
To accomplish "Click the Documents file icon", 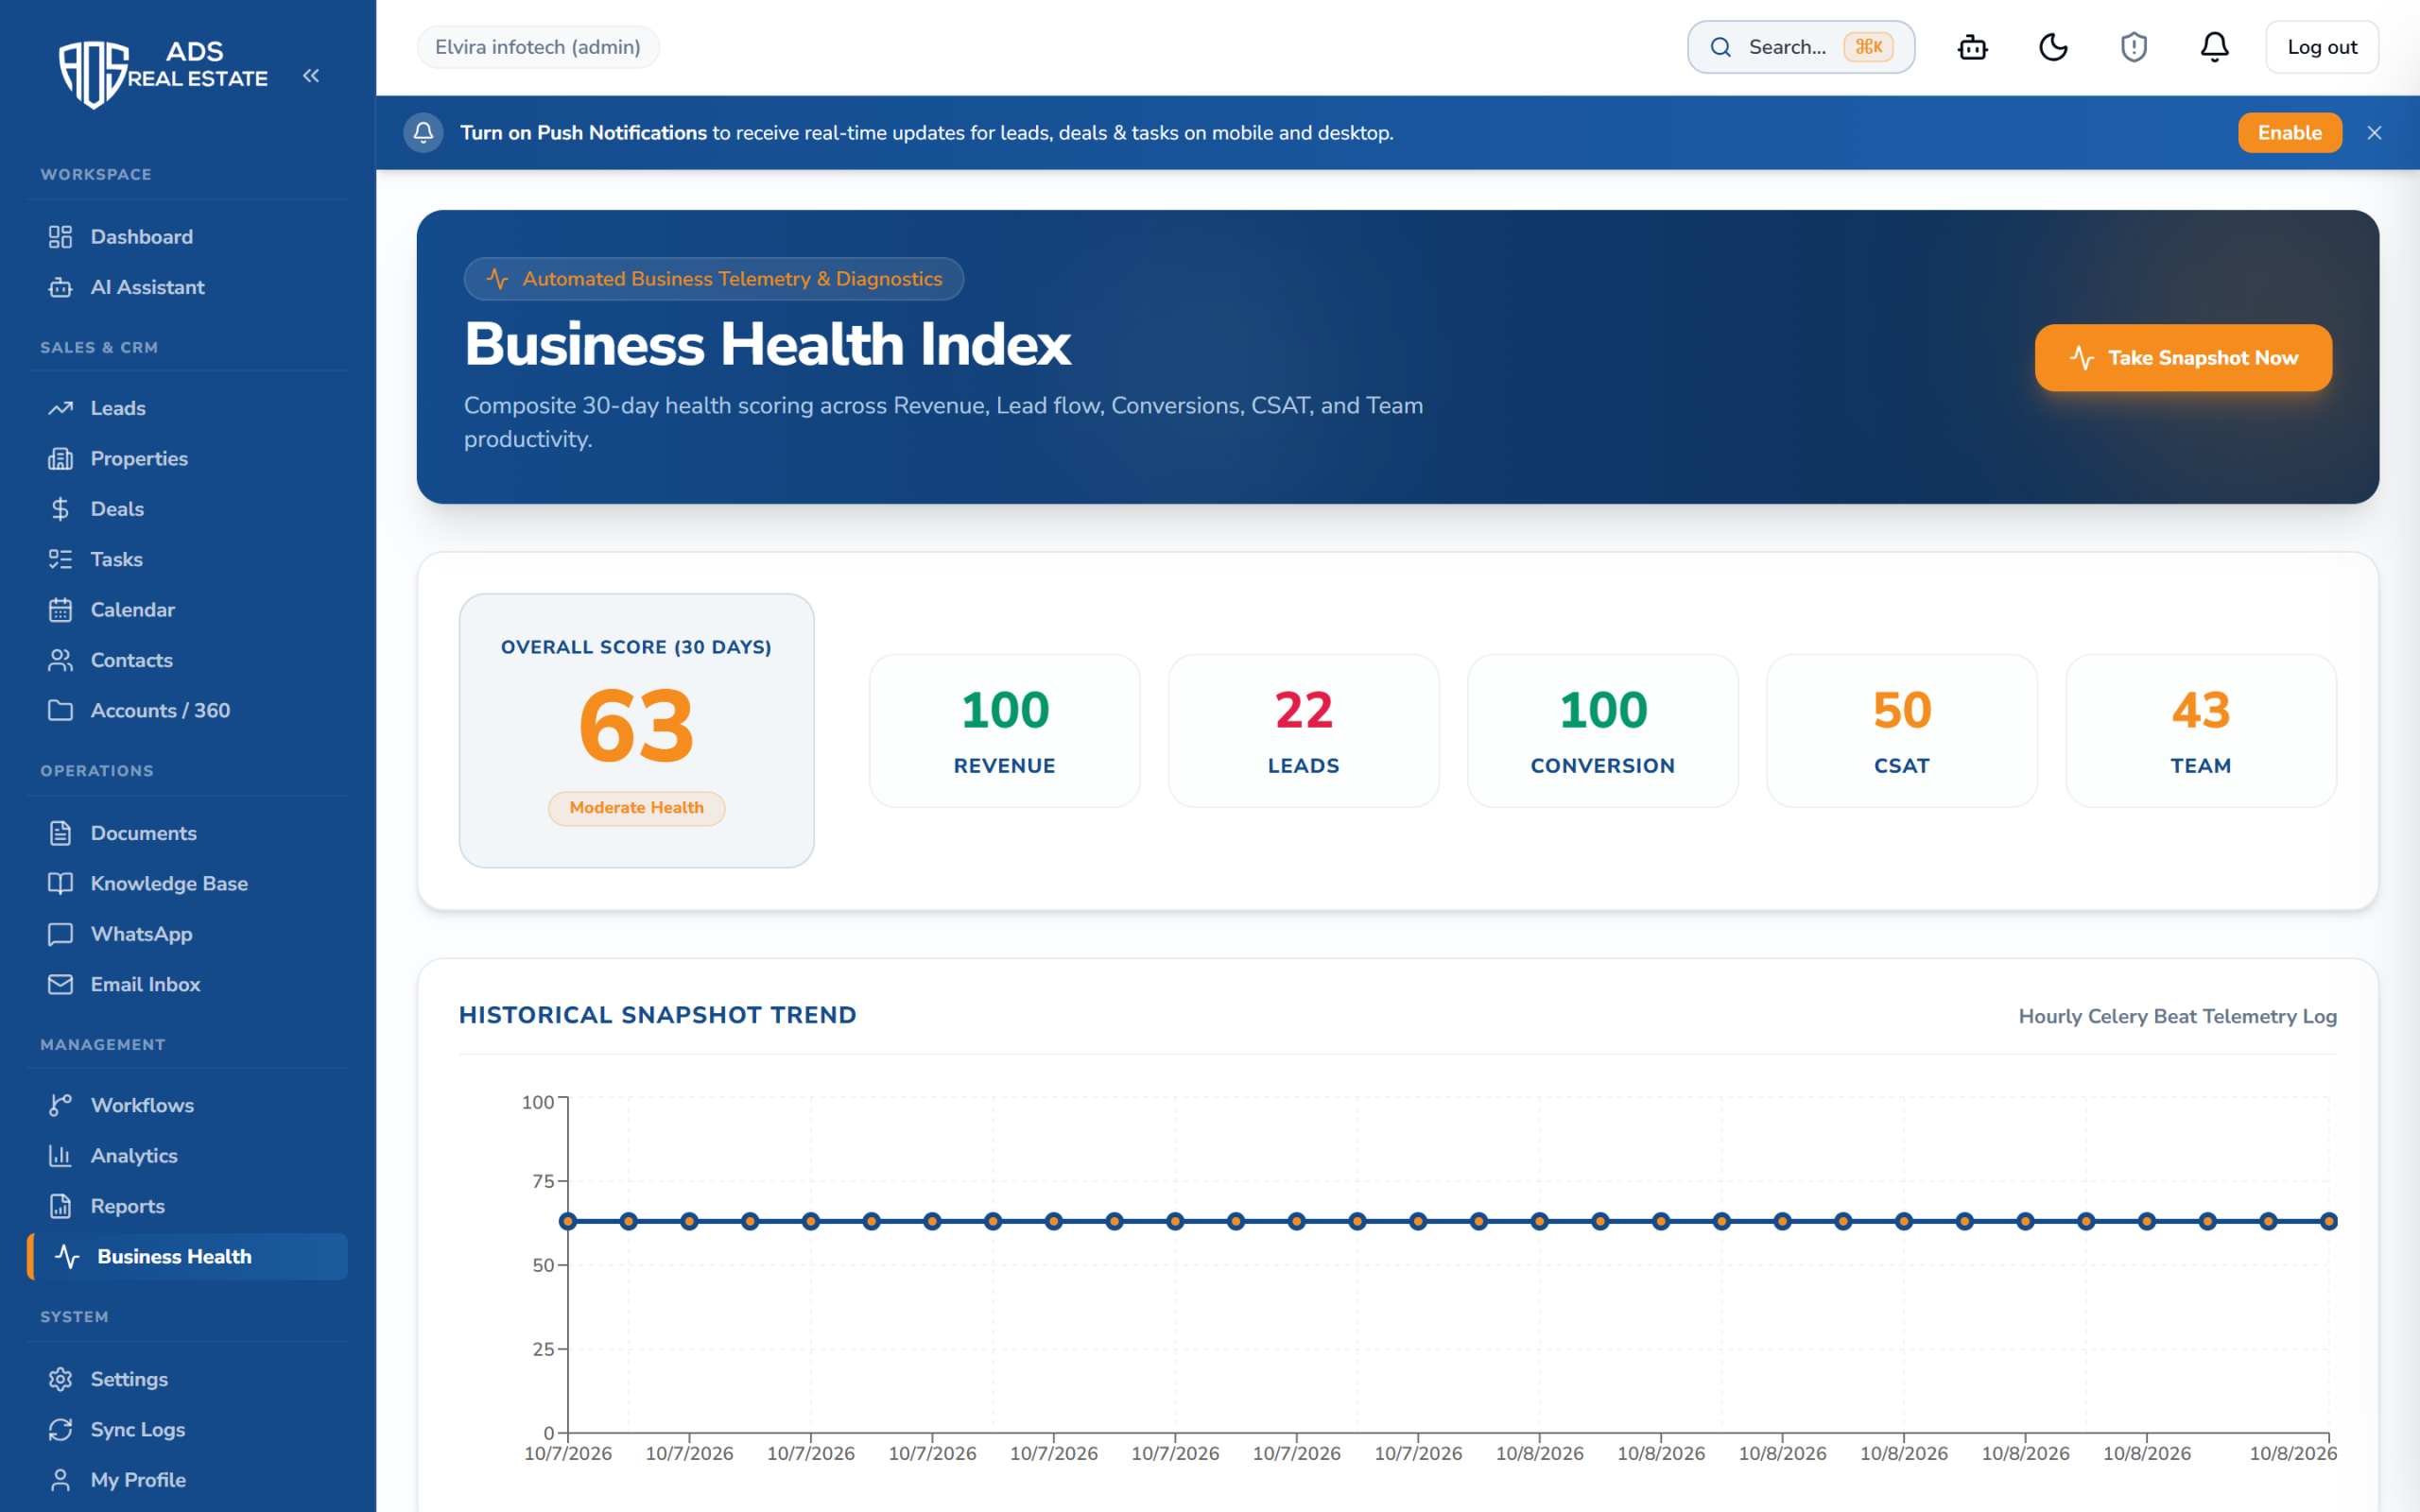I will coord(60,833).
